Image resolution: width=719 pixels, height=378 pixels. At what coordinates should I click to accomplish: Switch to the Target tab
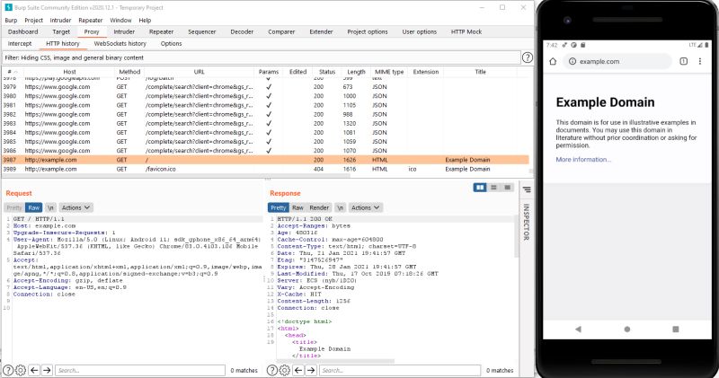[61, 31]
